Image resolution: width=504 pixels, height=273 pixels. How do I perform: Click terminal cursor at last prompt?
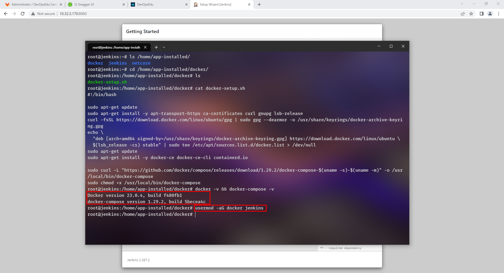click(195, 214)
